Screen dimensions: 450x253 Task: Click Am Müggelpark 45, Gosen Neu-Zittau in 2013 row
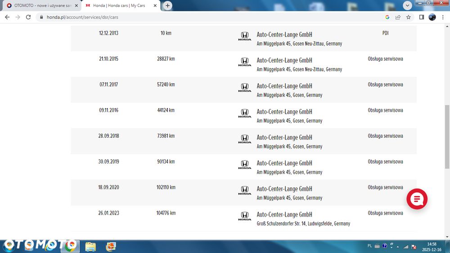point(299,44)
